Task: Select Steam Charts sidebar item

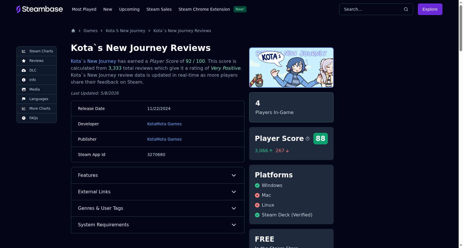Action: tap(36, 51)
